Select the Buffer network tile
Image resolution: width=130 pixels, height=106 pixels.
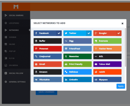[x=48, y=41]
